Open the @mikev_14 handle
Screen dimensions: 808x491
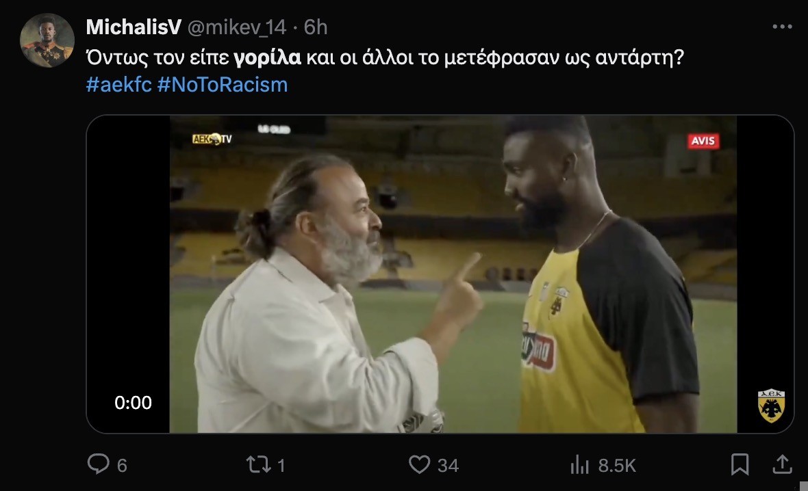click(236, 27)
